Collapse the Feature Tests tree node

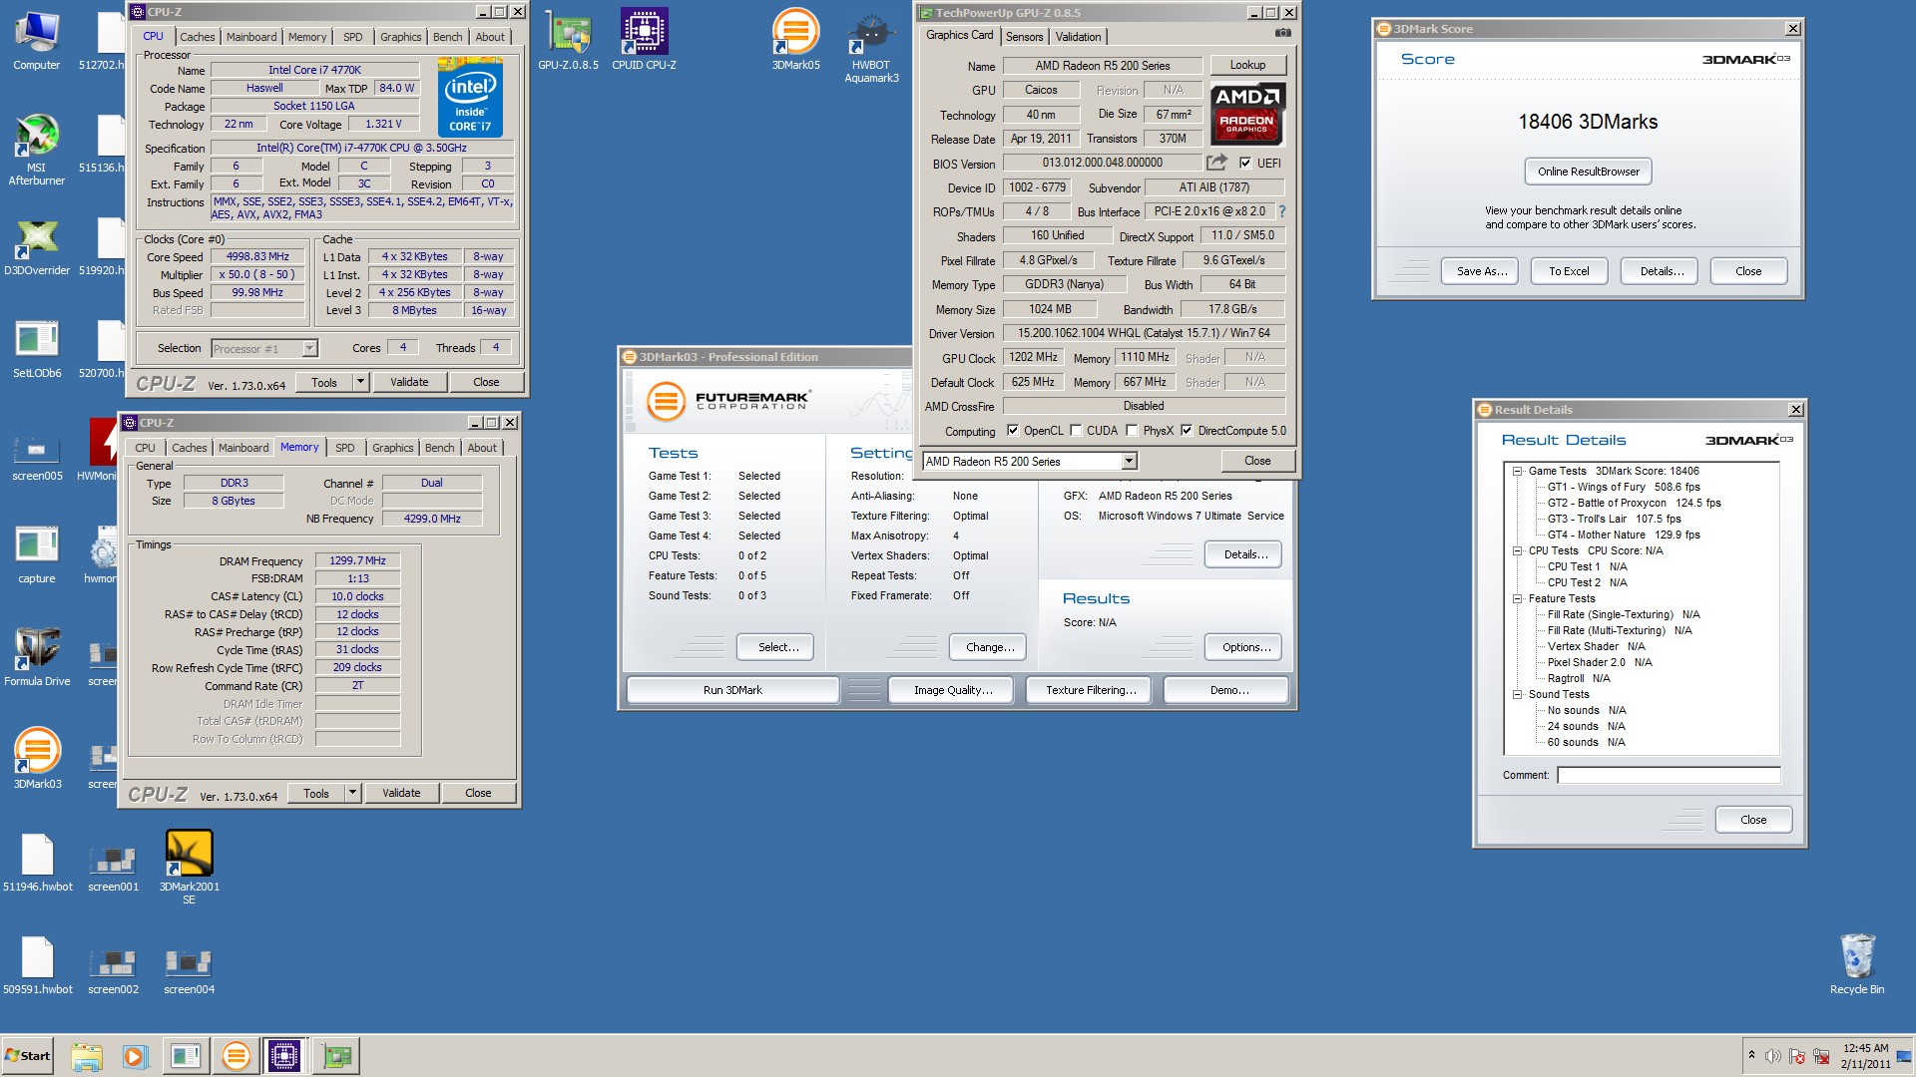1517,598
